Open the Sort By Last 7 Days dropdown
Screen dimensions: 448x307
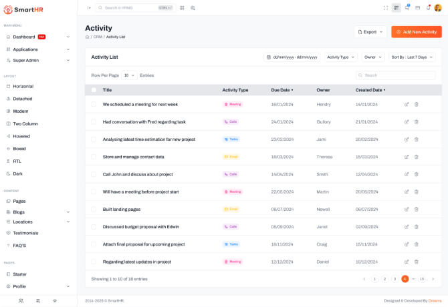412,57
